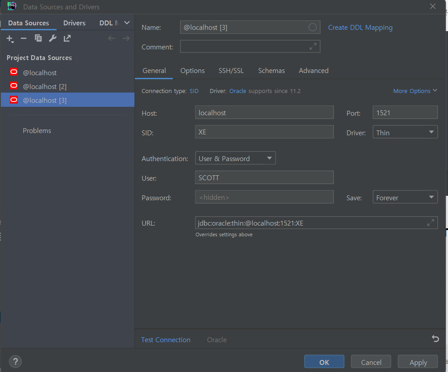Click Oracle icon of first @localhost entry
The image size is (448, 372).
coord(14,72)
